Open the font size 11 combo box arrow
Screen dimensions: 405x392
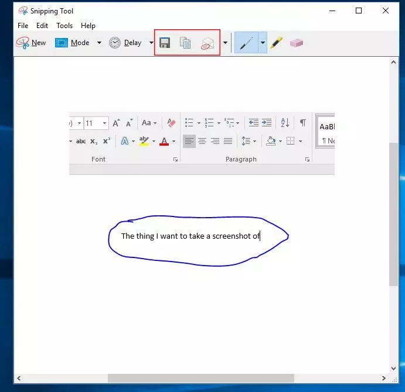pos(104,123)
